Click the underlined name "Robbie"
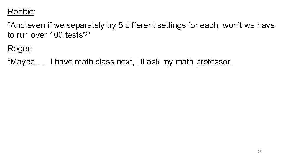 click(21, 12)
